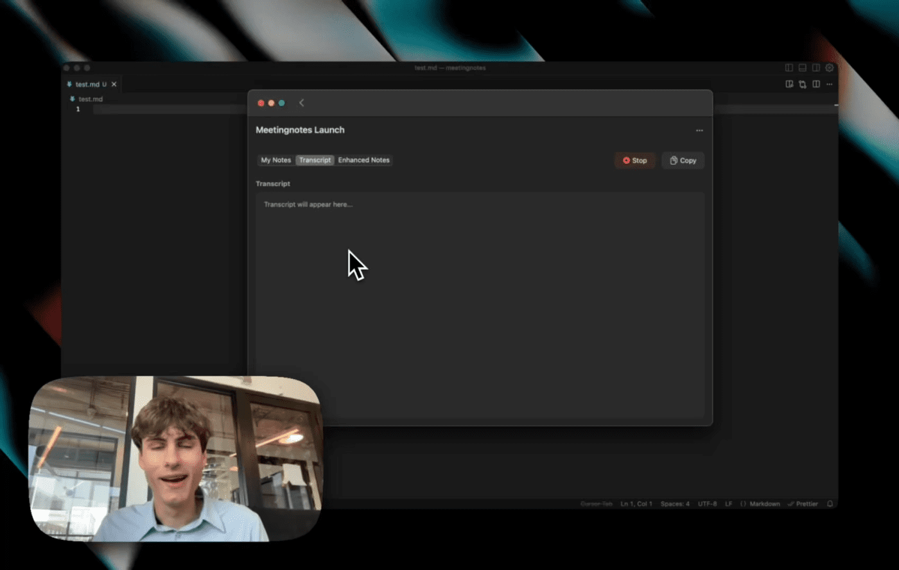This screenshot has height=570, width=899.
Task: Split the editor to the right
Action: pyautogui.click(x=816, y=84)
